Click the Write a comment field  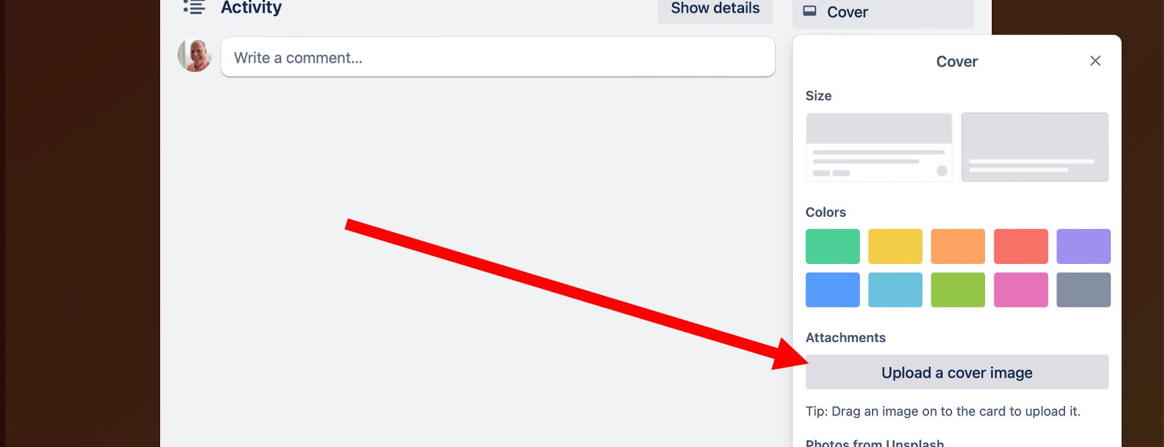498,57
